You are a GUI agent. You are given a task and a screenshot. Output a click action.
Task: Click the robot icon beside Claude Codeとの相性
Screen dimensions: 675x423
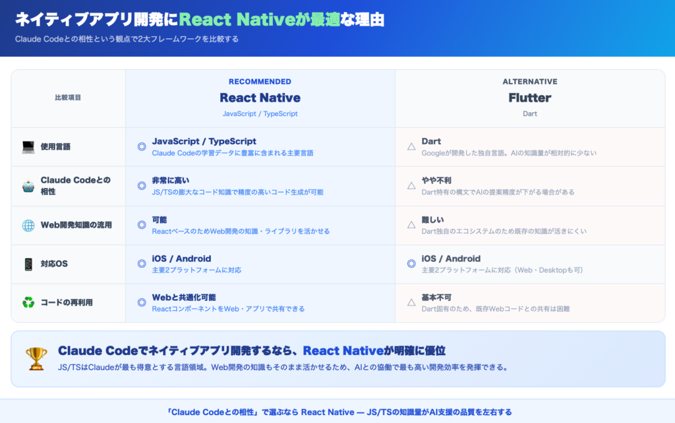(28, 186)
